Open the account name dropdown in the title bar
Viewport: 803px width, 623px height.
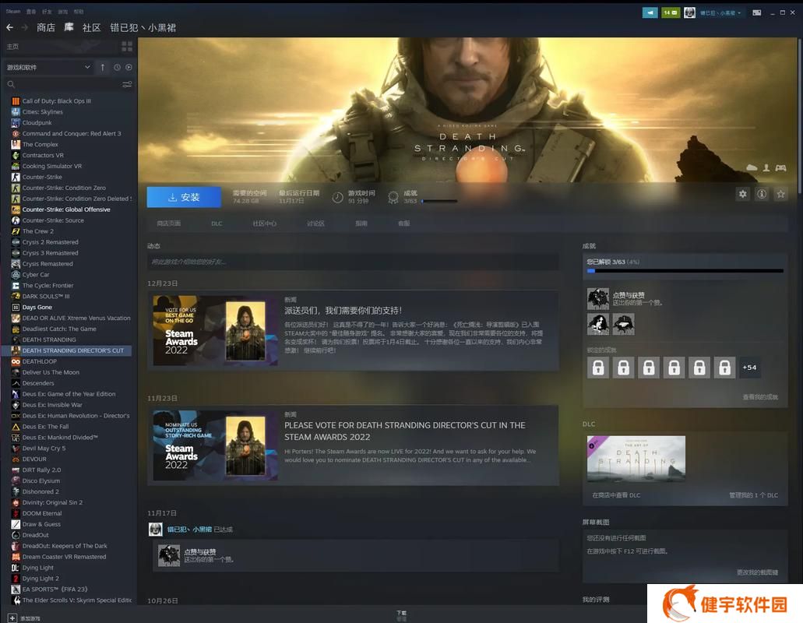720,12
